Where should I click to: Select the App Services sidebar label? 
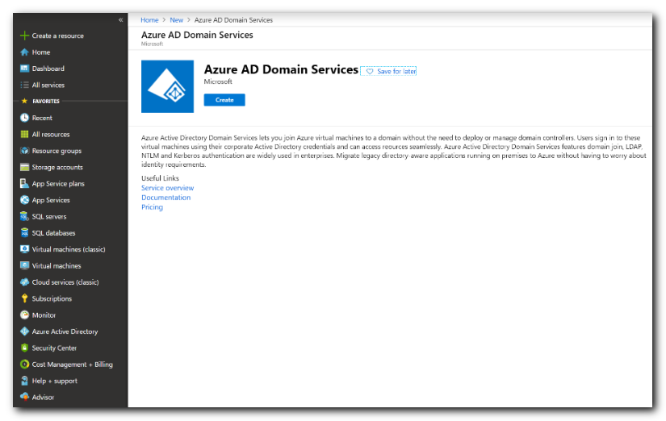tap(51, 200)
